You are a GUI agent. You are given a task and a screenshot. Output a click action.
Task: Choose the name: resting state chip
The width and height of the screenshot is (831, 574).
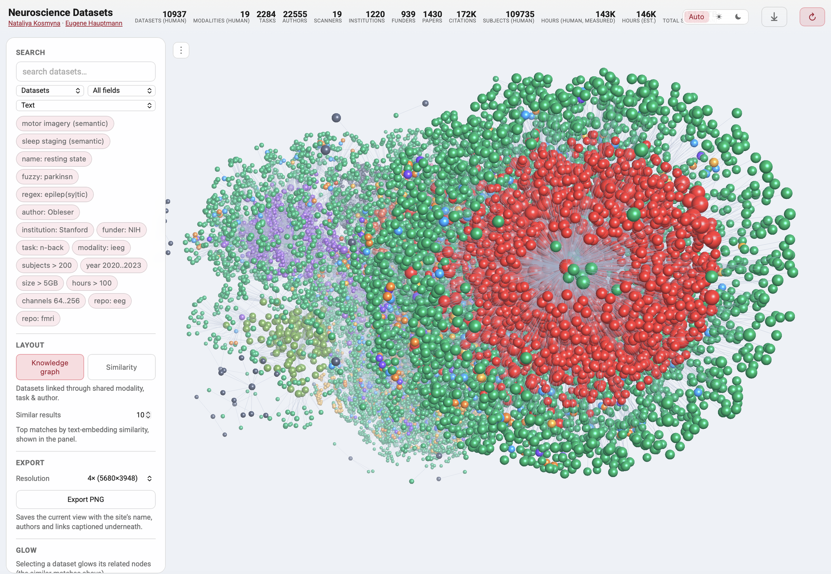pos(54,159)
